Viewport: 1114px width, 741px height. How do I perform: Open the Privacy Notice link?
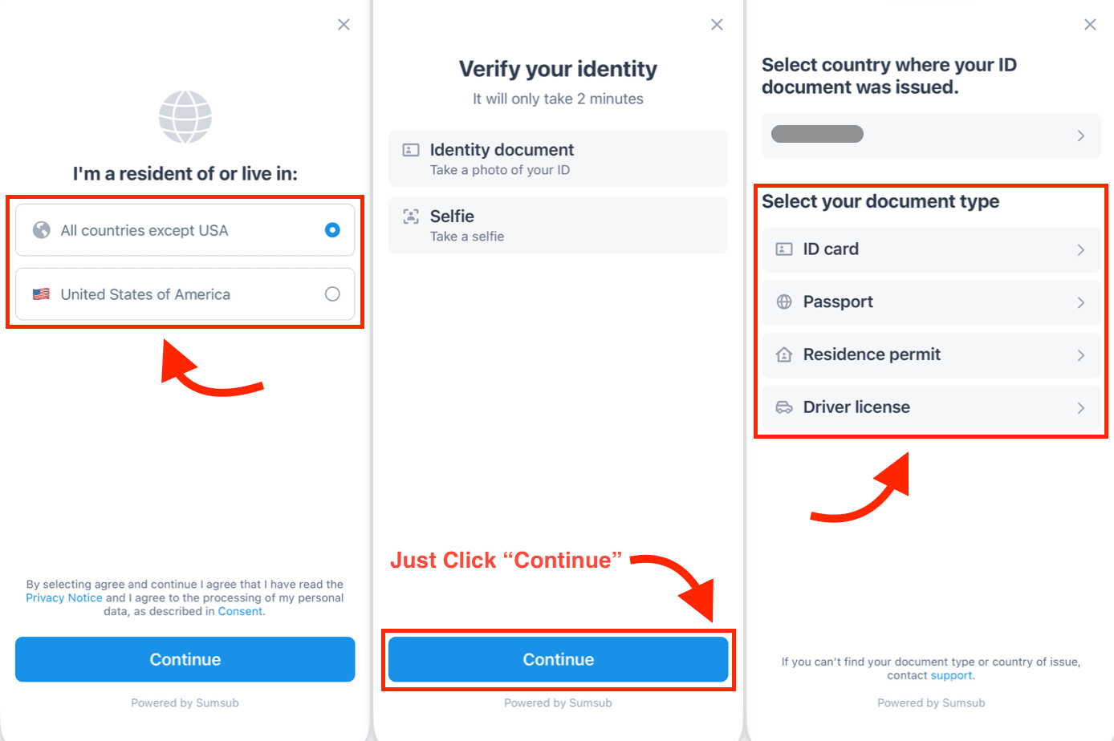point(64,598)
